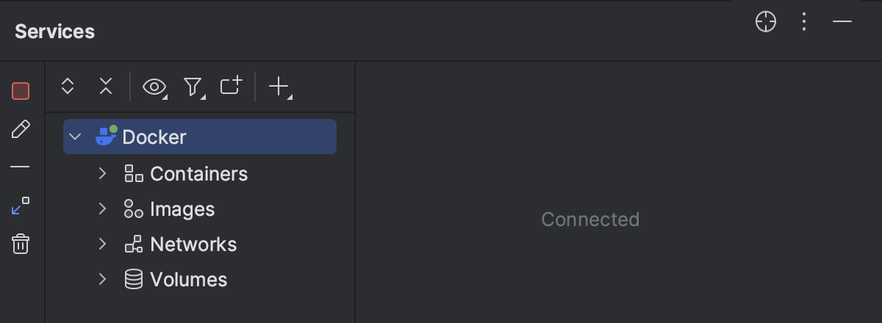
Task: Click the Open in New Tab plus-box icon
Action: point(231,87)
